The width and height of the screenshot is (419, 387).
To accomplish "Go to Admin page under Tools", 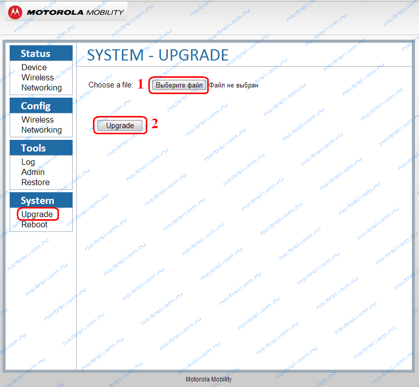I will pyautogui.click(x=33, y=172).
